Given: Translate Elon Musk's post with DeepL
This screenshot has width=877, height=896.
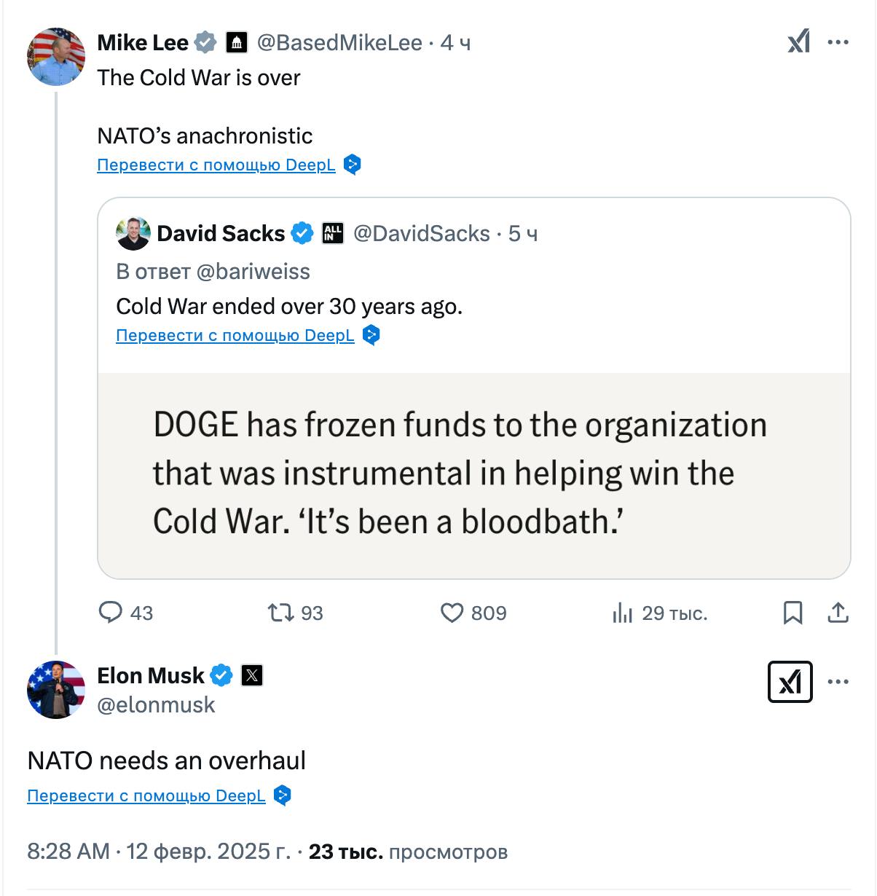Looking at the screenshot, I should (146, 795).
